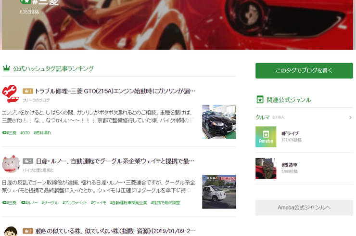This screenshot has width=356, height=236.
Task: Open the black GTO car thumbnail
Action: [x=219, y=122]
